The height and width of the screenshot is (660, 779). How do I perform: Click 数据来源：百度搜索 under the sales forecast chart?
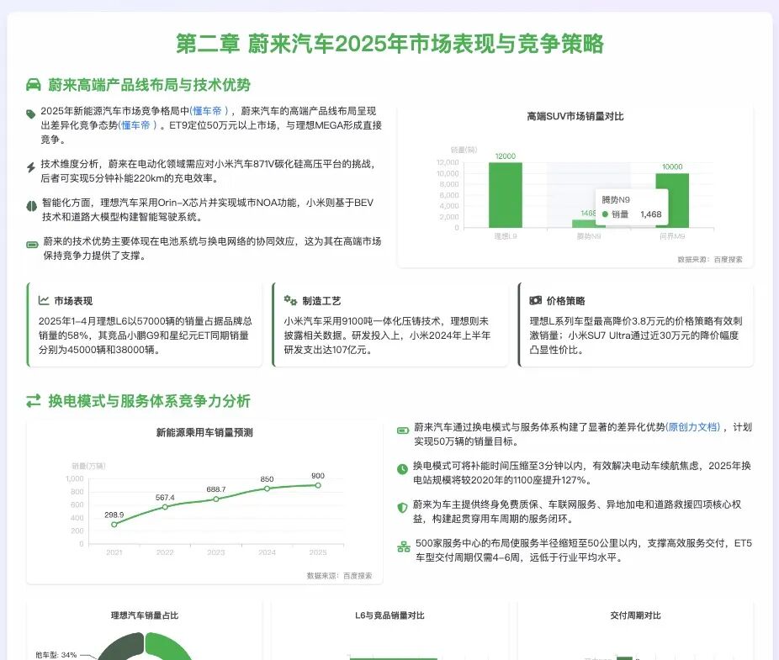point(339,576)
